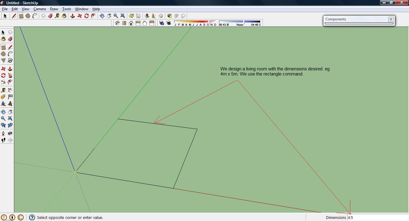Open the Draw menu
This screenshot has width=409, height=221.
[x=54, y=9]
